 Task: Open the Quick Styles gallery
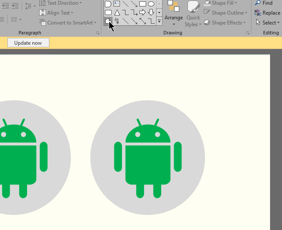pos(193,14)
